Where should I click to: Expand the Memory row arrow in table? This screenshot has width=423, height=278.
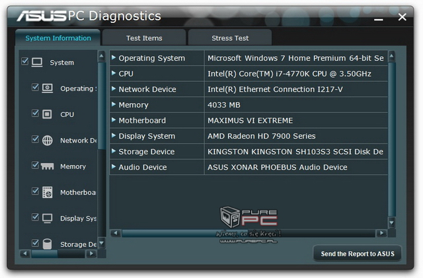click(114, 104)
